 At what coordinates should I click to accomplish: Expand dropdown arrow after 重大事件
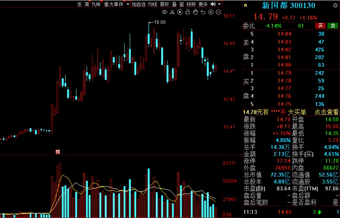click(128, 4)
